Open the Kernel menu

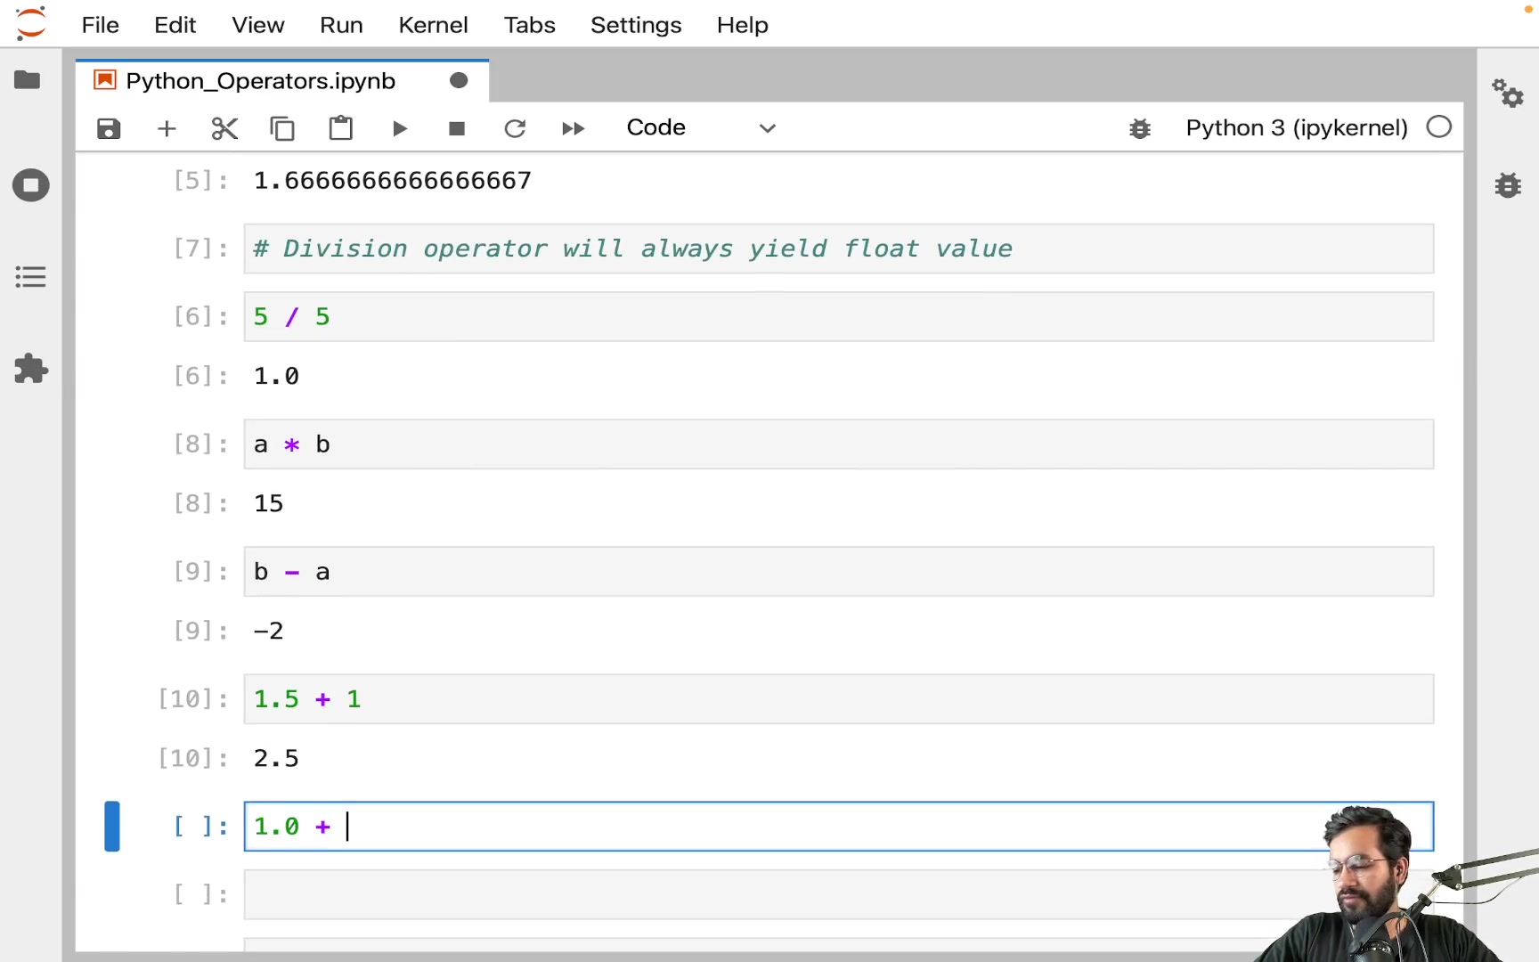pyautogui.click(x=433, y=25)
